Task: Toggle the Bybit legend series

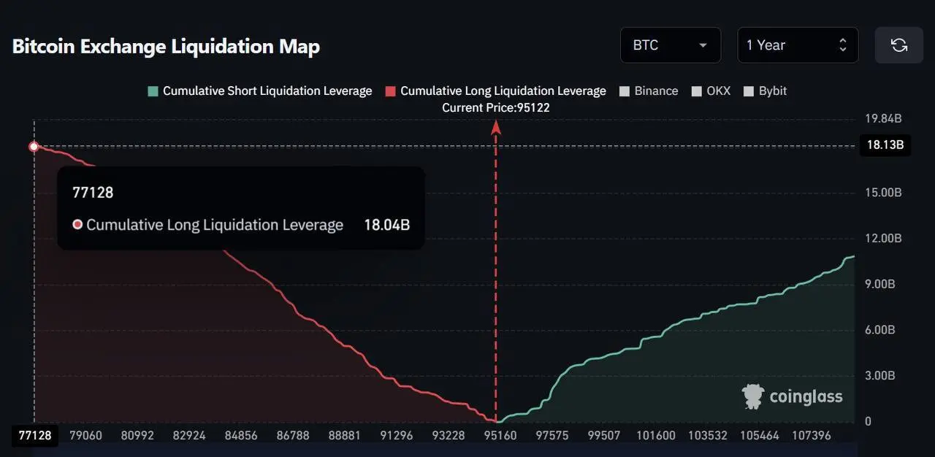Action: click(765, 91)
